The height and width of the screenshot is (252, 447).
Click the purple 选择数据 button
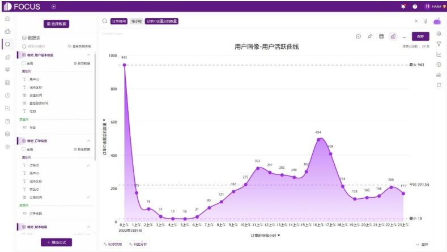coord(57,24)
